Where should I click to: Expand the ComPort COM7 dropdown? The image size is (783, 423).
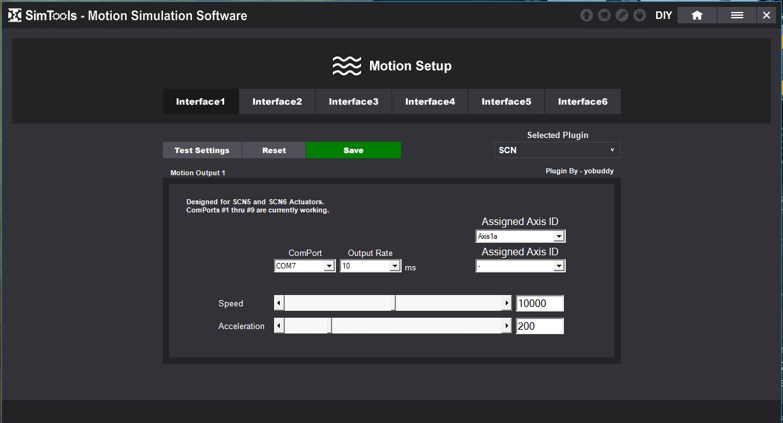pos(328,266)
